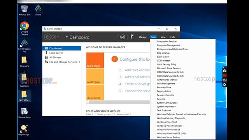Click the red record icon on side panel
Screen dimensions: 249x140
tap(224, 75)
